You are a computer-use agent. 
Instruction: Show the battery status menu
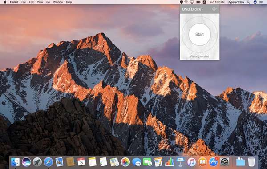point(198,2)
